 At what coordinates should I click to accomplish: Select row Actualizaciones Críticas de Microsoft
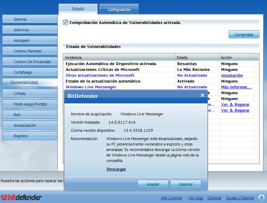pos(161,69)
